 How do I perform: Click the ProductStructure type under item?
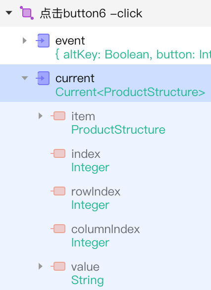click(x=118, y=130)
